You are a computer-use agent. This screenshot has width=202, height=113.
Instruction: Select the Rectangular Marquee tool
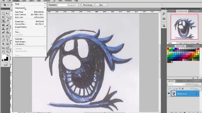3,13
